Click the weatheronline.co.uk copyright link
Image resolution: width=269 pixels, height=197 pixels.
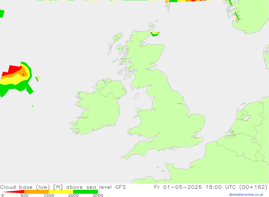click(x=246, y=195)
